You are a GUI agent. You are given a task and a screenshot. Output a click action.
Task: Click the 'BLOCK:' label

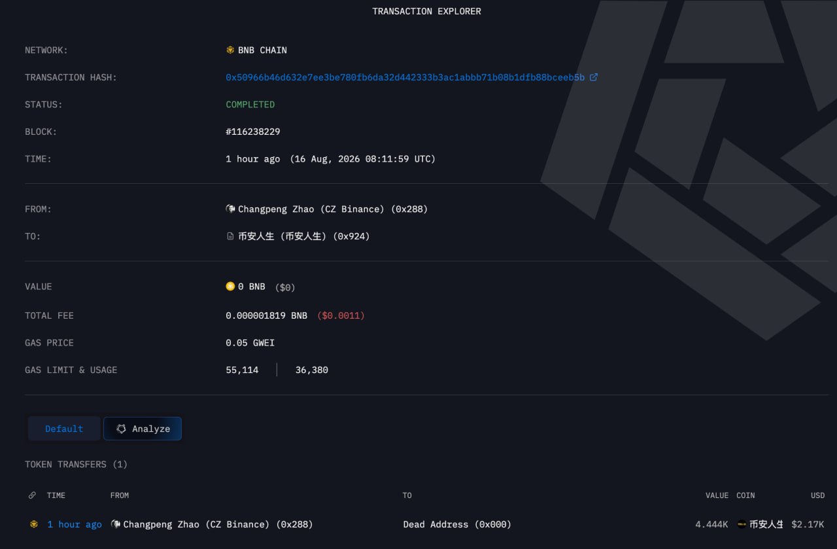pos(41,132)
